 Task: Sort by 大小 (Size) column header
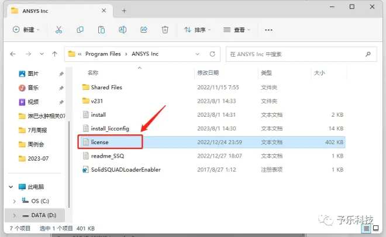pyautogui.click(x=319, y=73)
